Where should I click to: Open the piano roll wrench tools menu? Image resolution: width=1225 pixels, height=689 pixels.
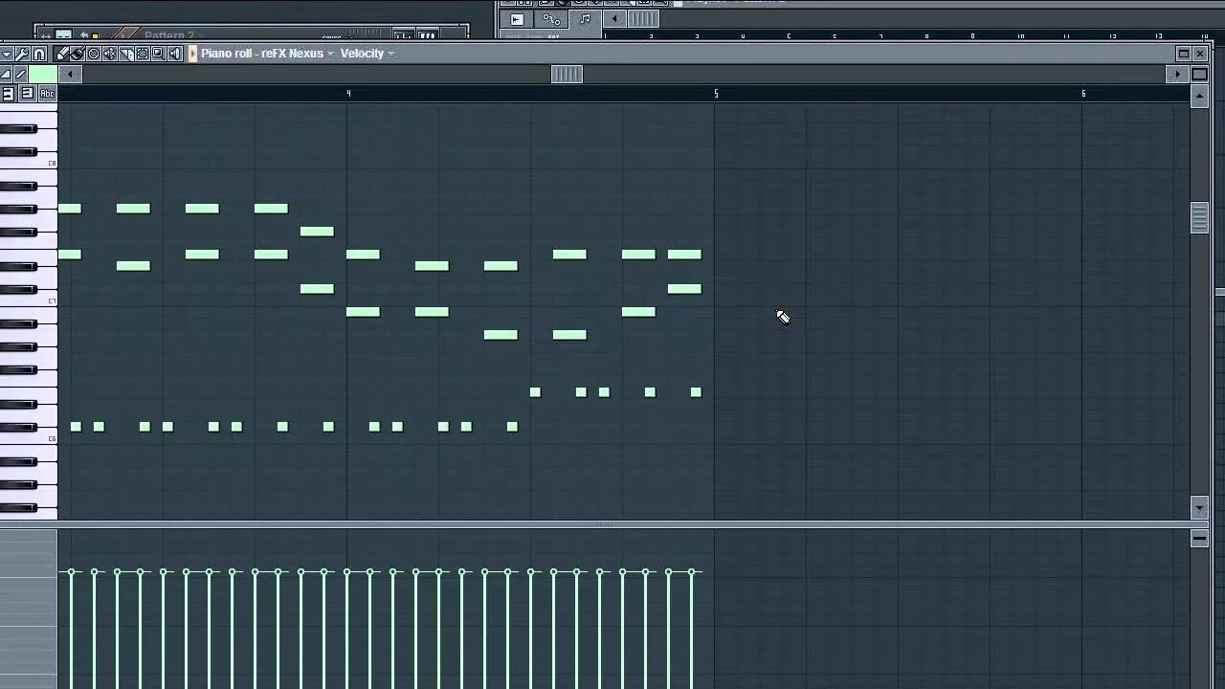coord(23,54)
